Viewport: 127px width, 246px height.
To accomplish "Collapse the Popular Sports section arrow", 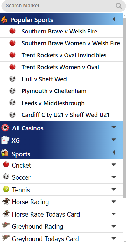I will click(x=114, y=19).
